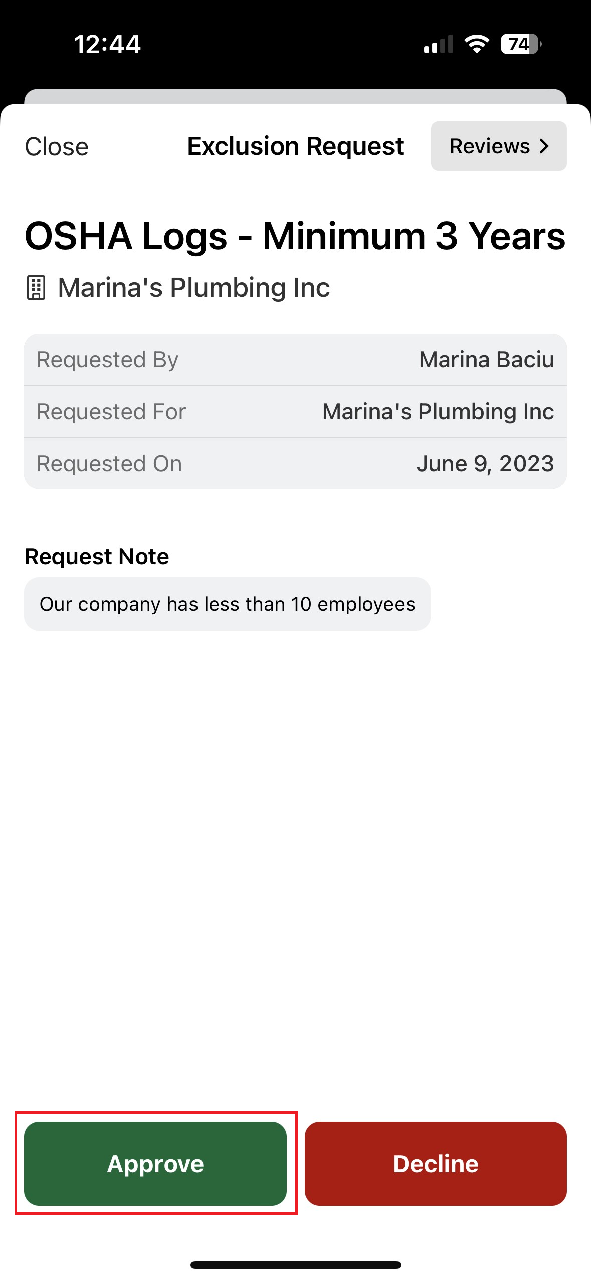Select the requester name Marina Baciu

[x=486, y=360]
